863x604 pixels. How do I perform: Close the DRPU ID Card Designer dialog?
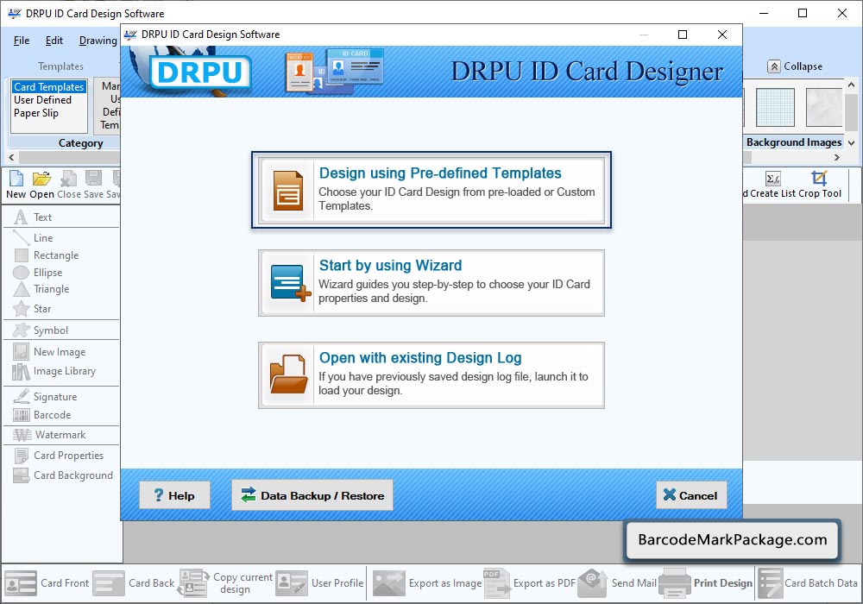tap(722, 35)
